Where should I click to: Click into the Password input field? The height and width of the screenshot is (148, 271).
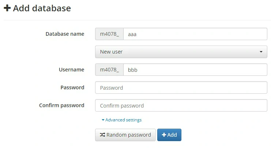point(181,87)
